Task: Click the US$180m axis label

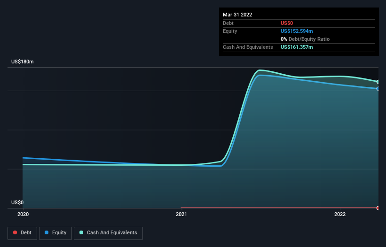Action: (23, 62)
